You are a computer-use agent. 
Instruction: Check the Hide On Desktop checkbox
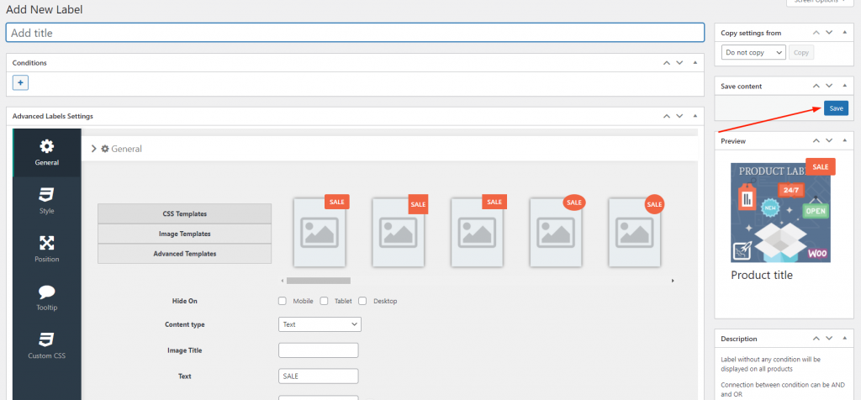pyautogui.click(x=363, y=301)
